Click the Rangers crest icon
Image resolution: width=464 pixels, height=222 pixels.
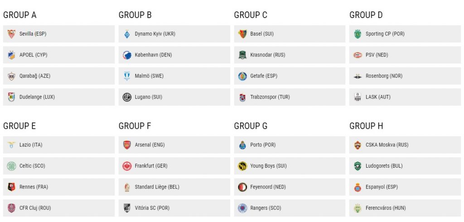pyautogui.click(x=242, y=208)
